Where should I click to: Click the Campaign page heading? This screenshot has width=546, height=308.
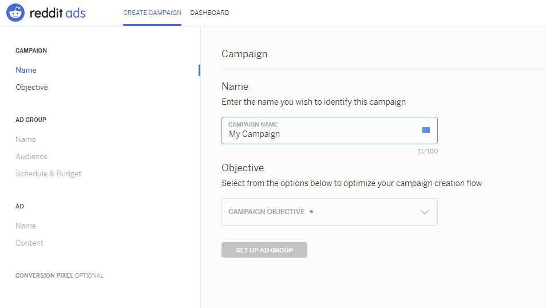point(244,54)
